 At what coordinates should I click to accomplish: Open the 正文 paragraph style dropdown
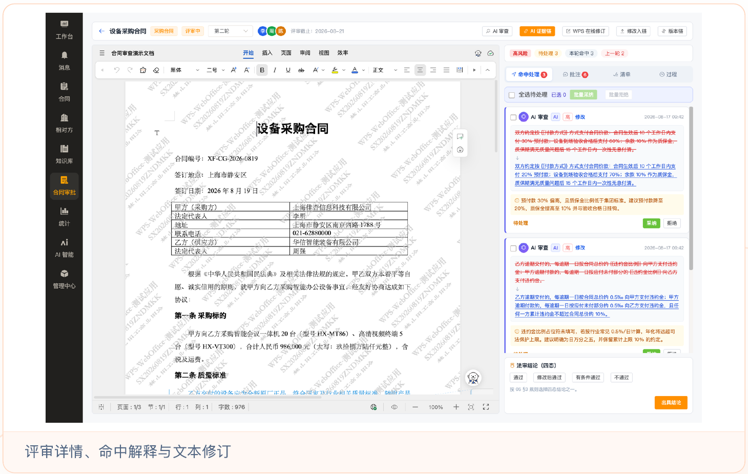tap(385, 70)
